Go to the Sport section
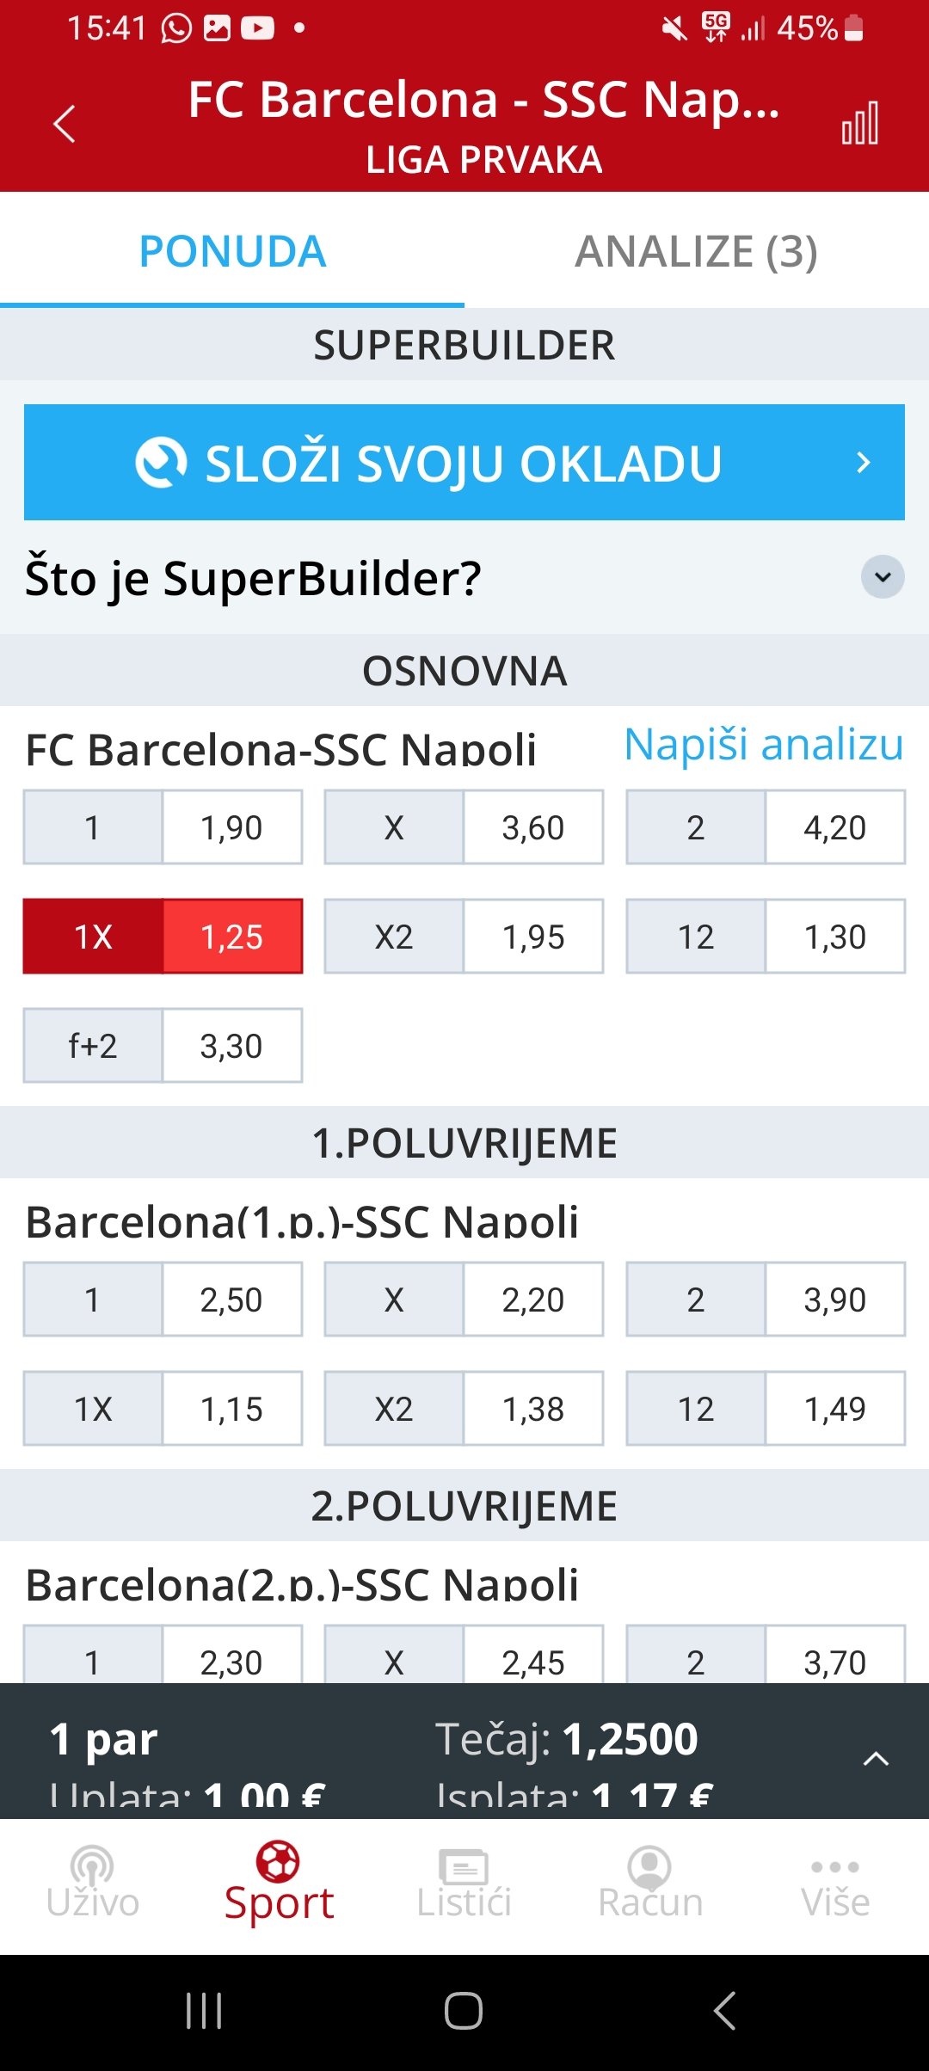The width and height of the screenshot is (929, 2071). pos(279,1884)
